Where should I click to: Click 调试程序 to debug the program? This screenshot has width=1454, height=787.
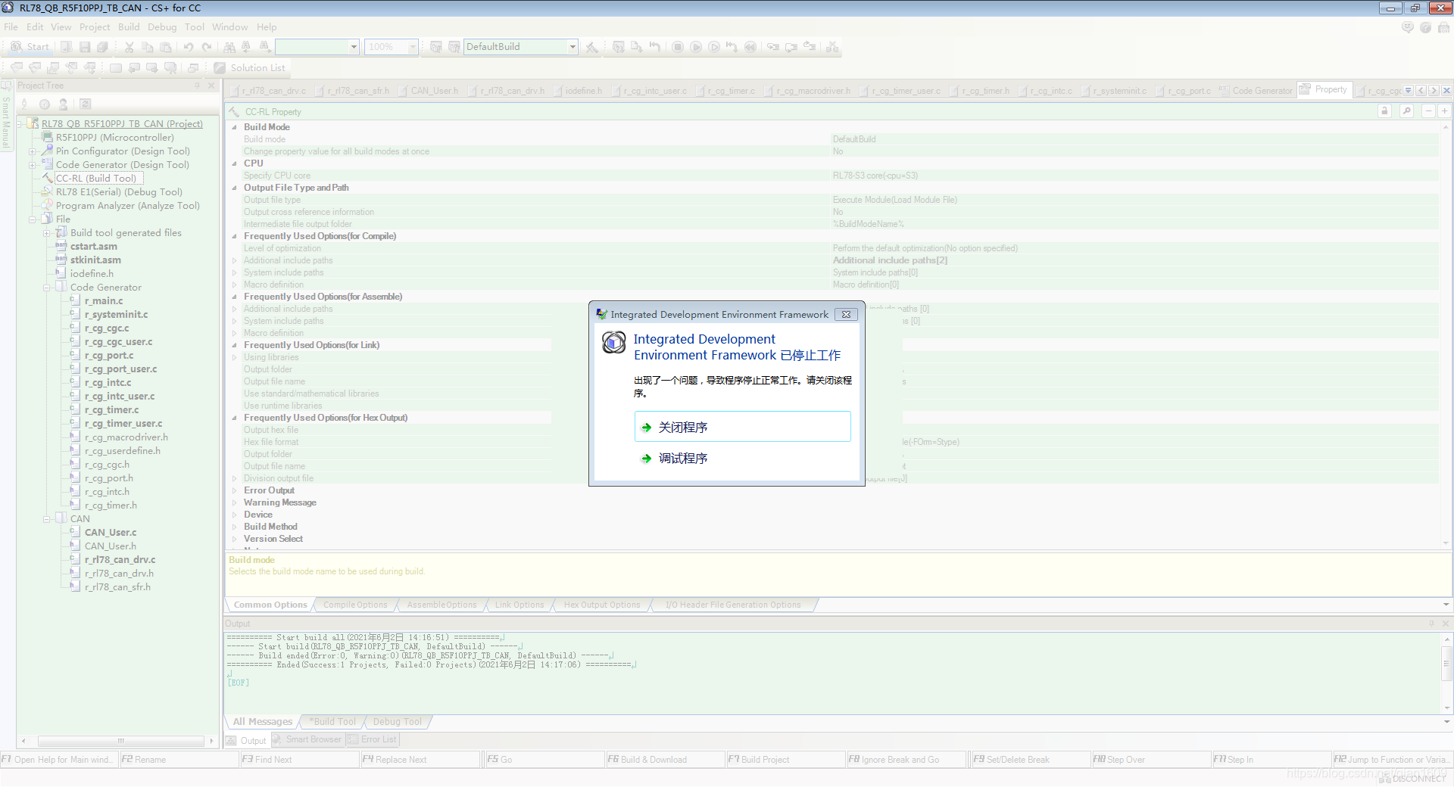(x=742, y=458)
